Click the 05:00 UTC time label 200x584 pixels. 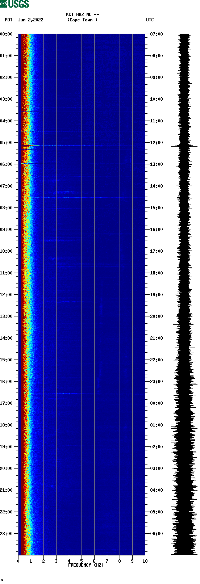tap(157, 512)
